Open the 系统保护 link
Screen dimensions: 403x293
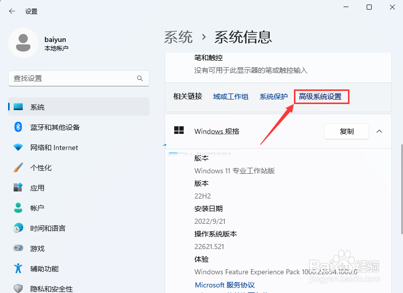pos(274,96)
